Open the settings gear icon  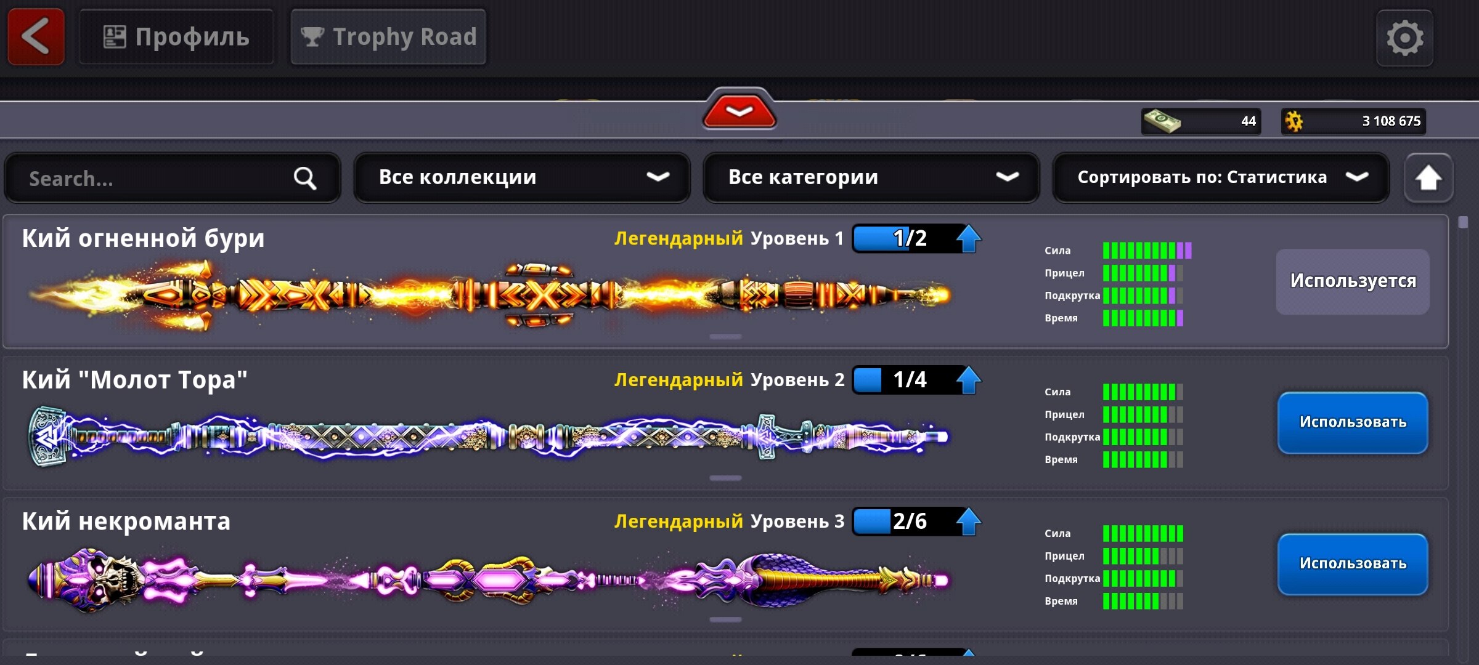point(1404,38)
